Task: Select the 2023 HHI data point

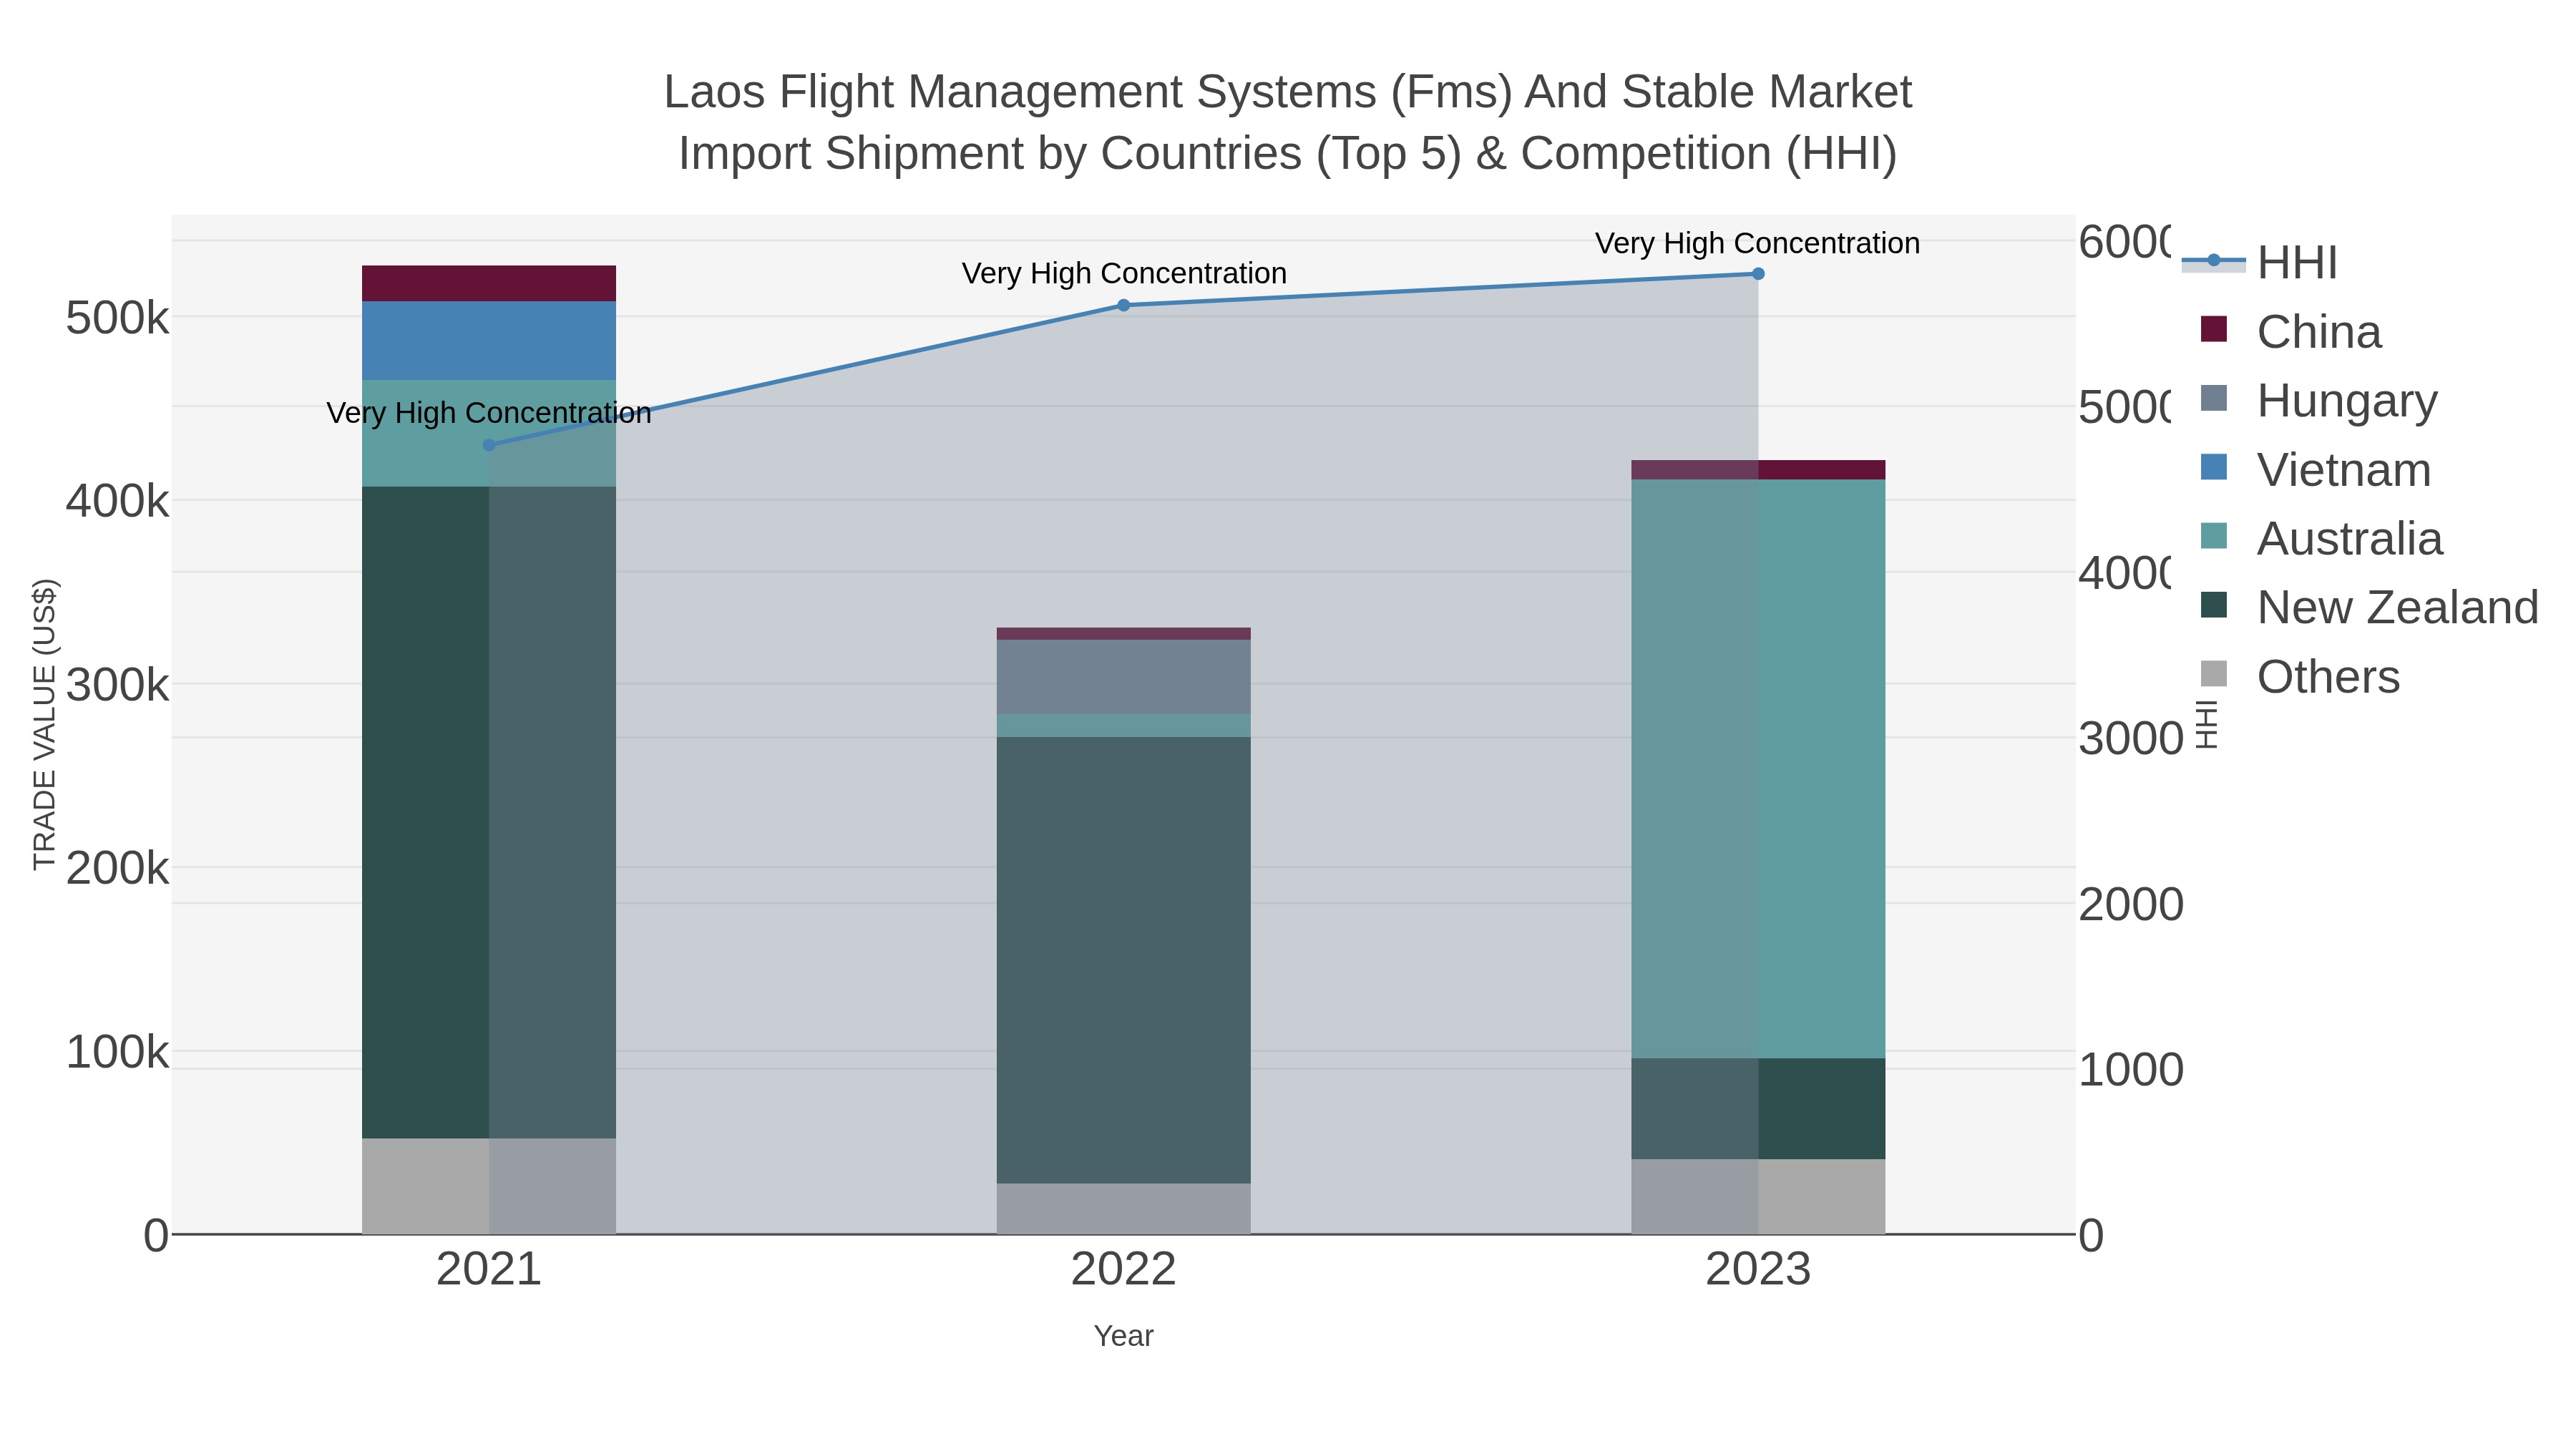Action: coord(1758,274)
